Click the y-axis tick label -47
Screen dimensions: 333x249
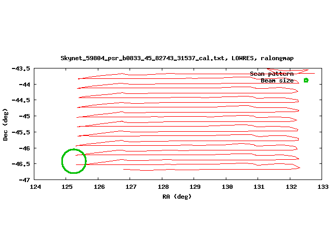pos(24,180)
